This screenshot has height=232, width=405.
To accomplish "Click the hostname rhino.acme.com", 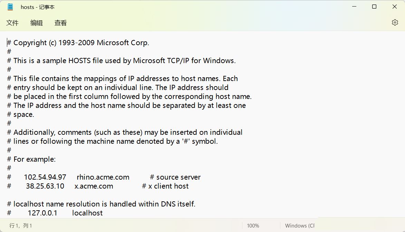I will (x=103, y=177).
